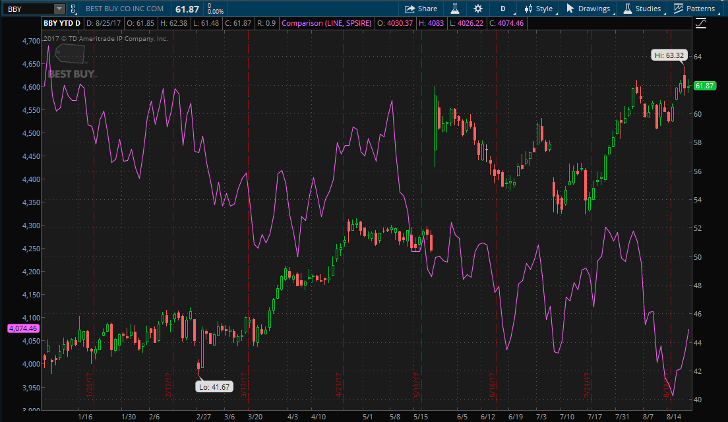Click the Lo: 41.67 price bubble
The width and height of the screenshot is (728, 422).
pos(214,386)
